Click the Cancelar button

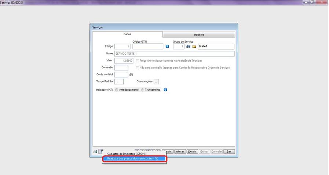(216, 152)
